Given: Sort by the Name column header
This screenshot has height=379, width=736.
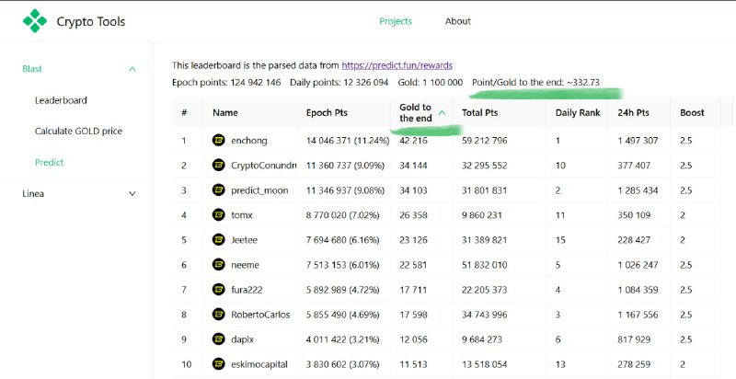Looking at the screenshot, I should coord(225,112).
